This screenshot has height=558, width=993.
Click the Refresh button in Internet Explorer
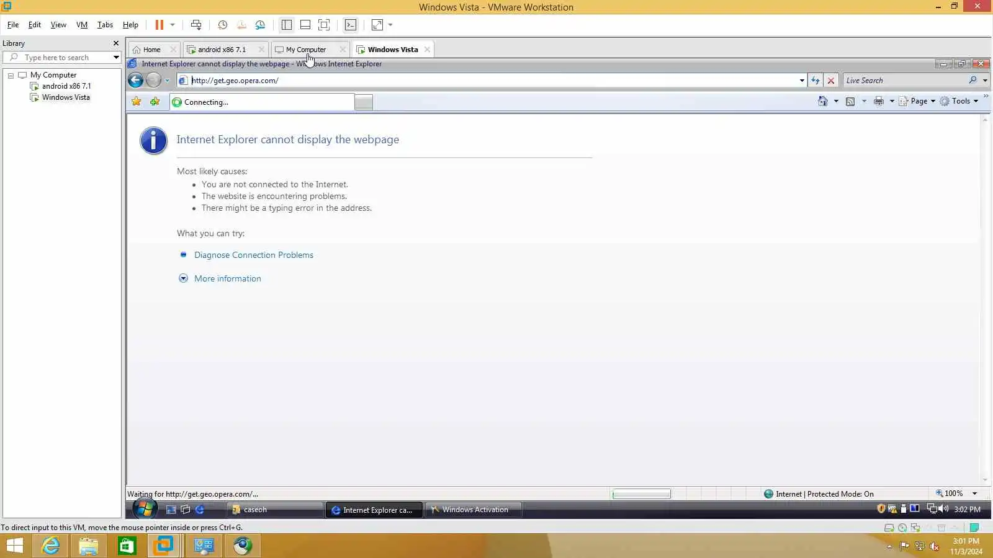click(x=816, y=81)
